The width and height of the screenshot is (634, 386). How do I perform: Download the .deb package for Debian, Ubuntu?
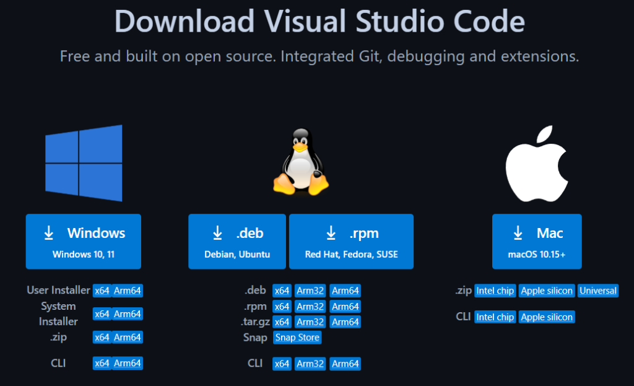click(x=237, y=241)
